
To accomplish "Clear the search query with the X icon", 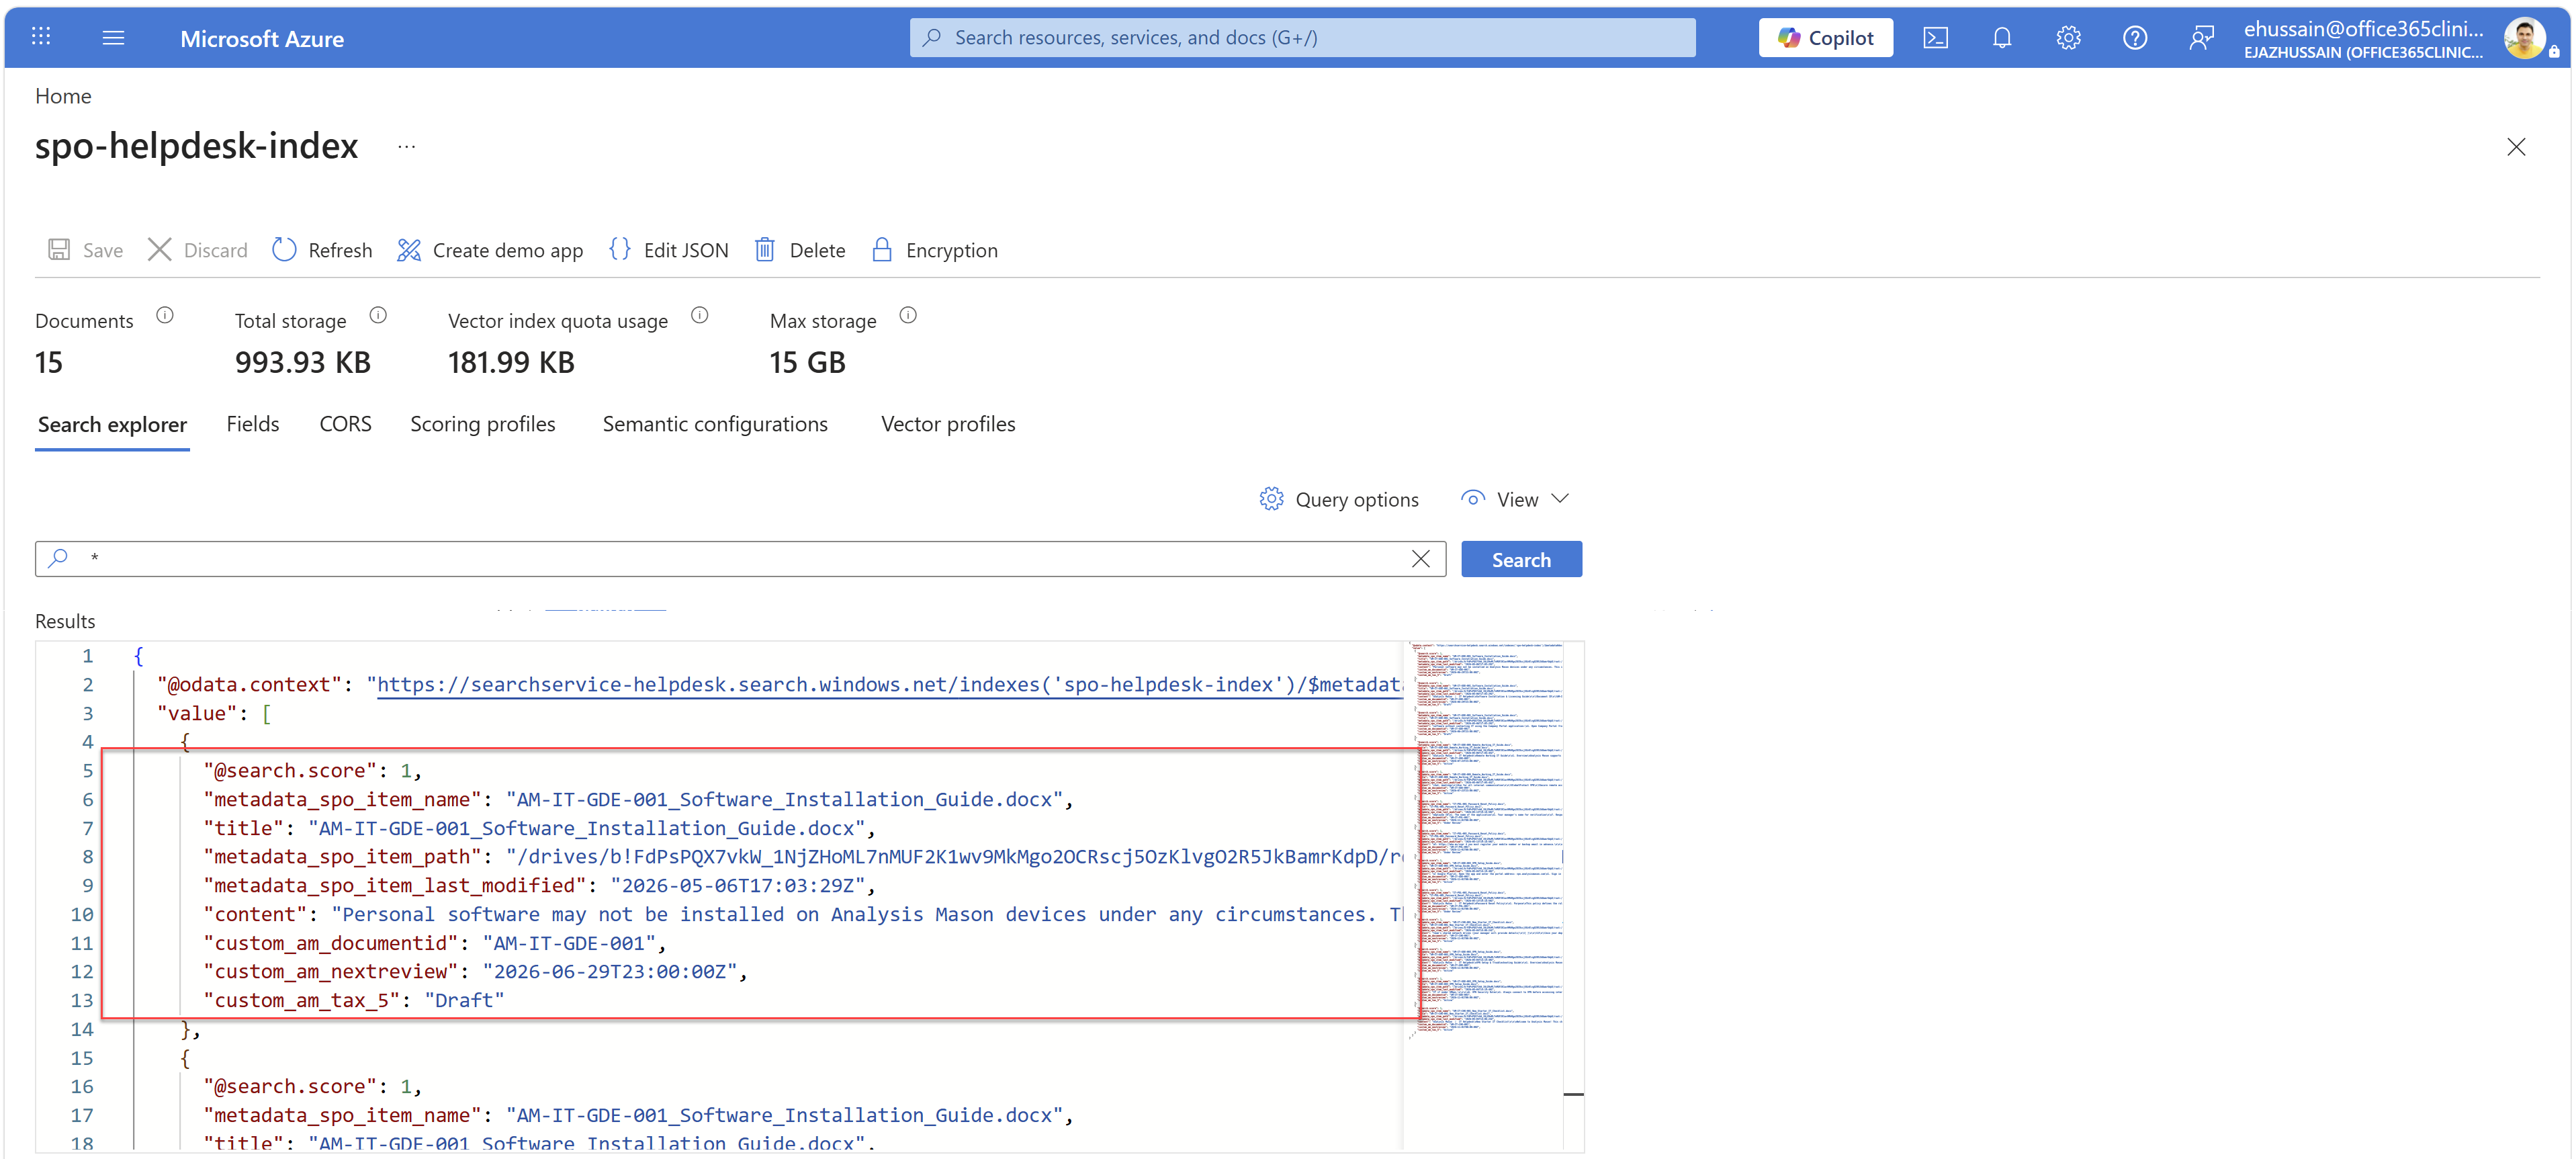I will [1420, 559].
